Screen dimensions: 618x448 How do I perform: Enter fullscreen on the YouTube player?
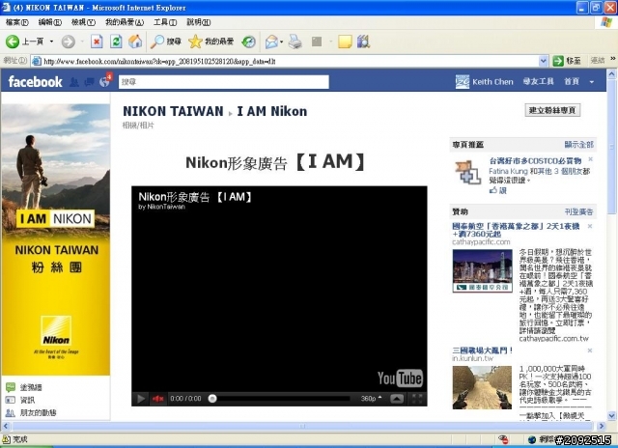[417, 399]
